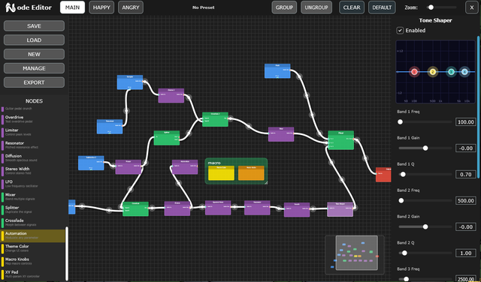Edit the Band 1 Q value 0.70

[x=465, y=174]
